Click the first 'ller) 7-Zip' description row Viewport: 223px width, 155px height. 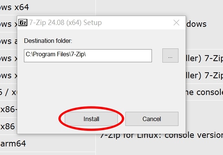(205, 58)
